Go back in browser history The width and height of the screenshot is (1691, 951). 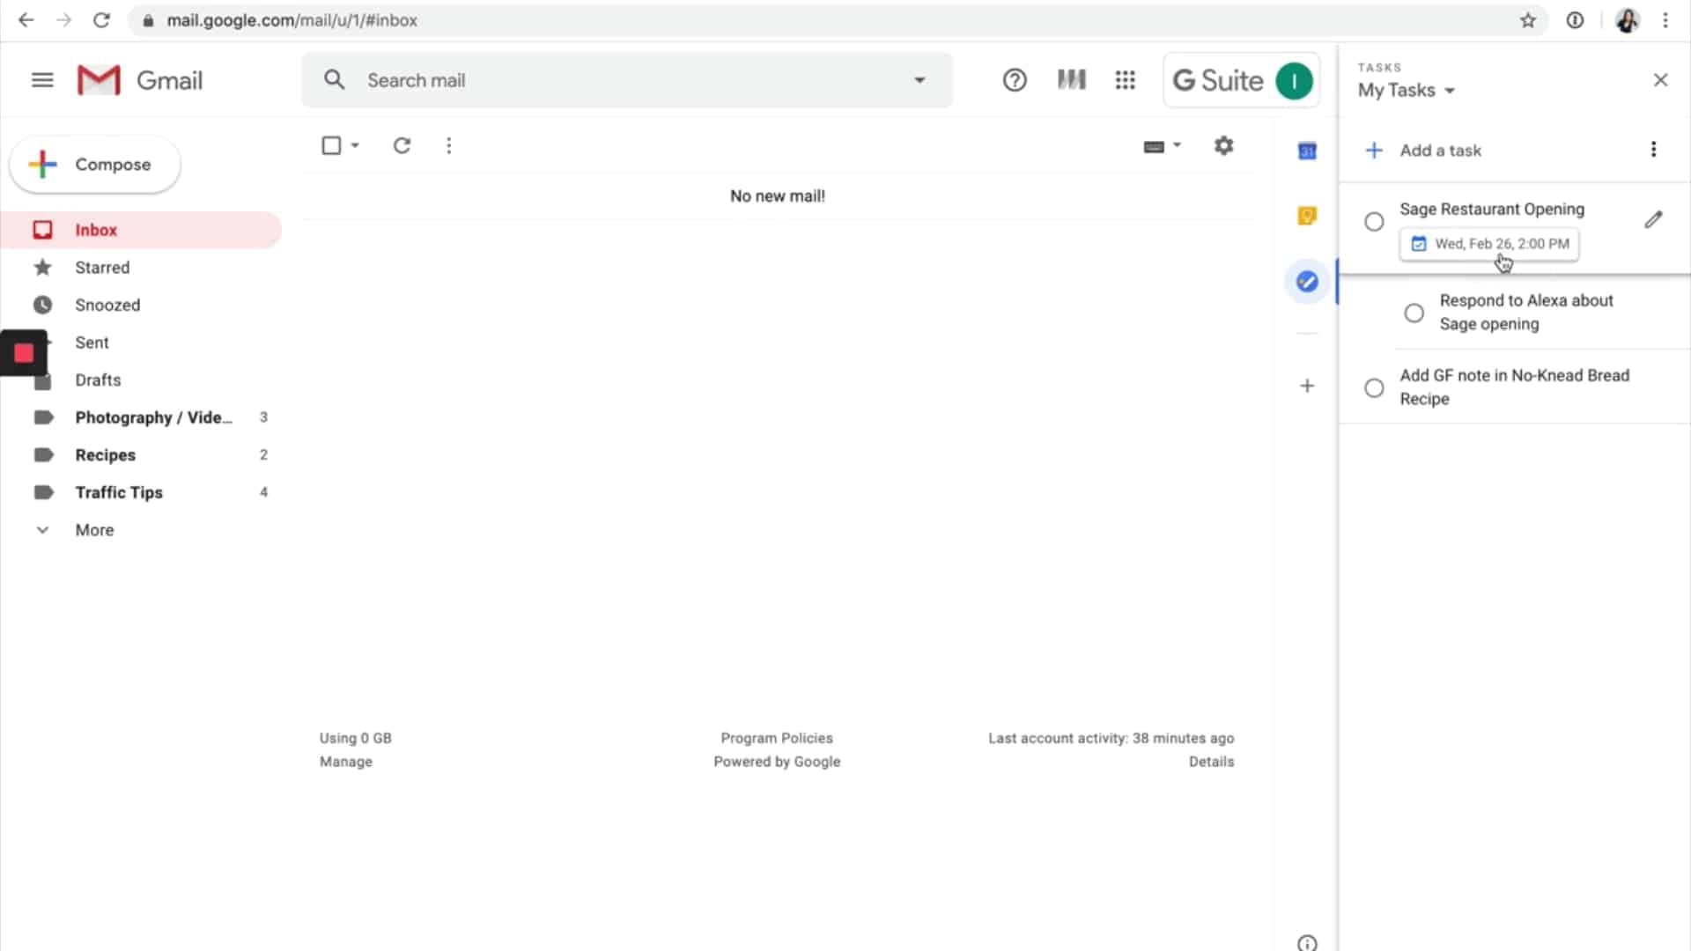26,20
